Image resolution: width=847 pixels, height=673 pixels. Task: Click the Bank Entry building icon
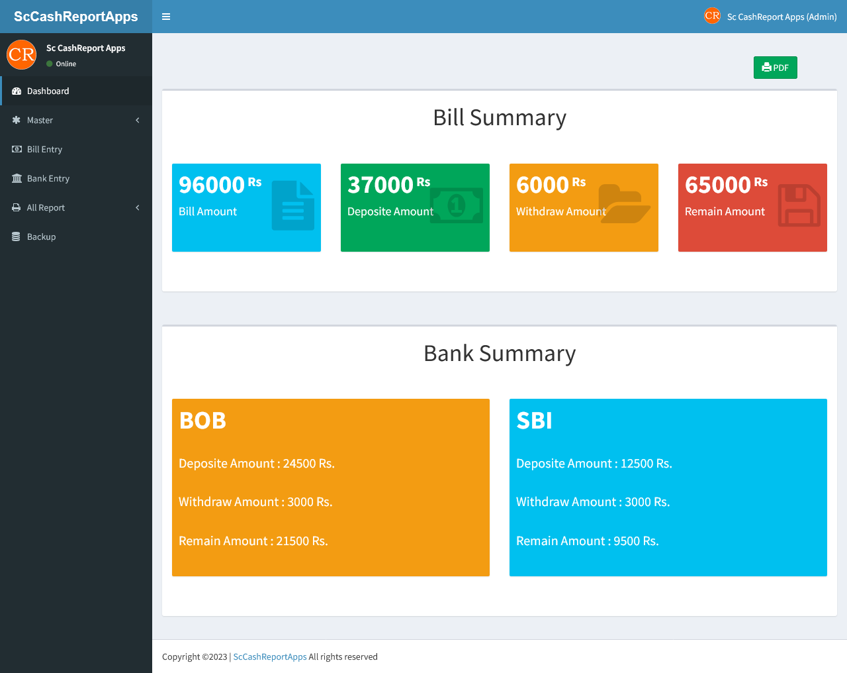[17, 179]
